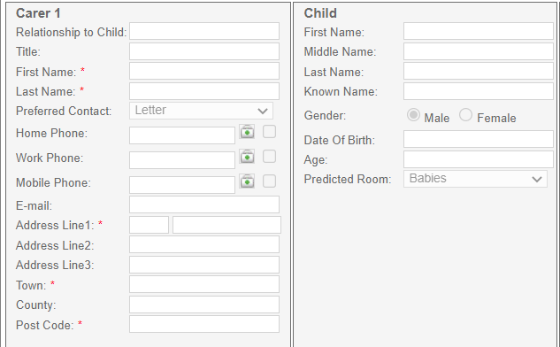
Task: Click the icon beside Home Phone field
Action: point(247,132)
